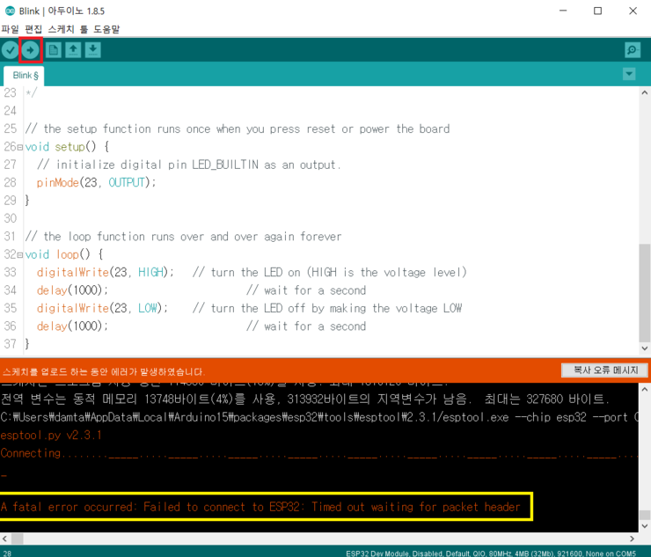The width and height of the screenshot is (651, 557).
Task: Click the fatal error message in console
Action: pyautogui.click(x=260, y=507)
